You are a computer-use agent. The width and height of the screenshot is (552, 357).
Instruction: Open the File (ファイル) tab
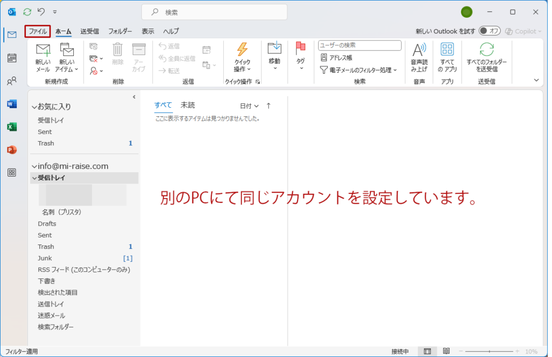38,31
